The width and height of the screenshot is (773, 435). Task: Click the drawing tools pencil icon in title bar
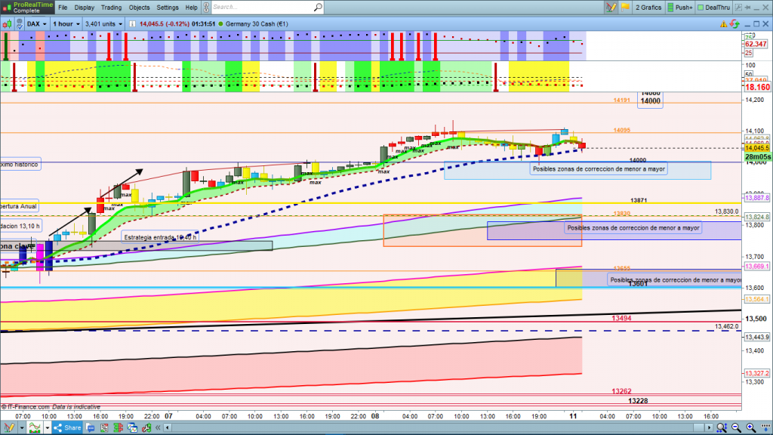610,8
